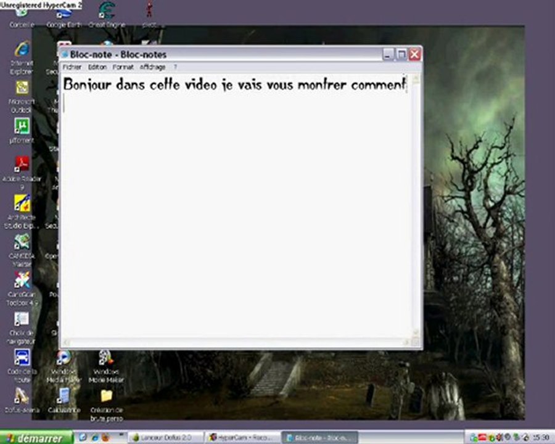Image resolution: width=555 pixels, height=444 pixels.
Task: Close the Bloc-notes window
Action: (415, 54)
